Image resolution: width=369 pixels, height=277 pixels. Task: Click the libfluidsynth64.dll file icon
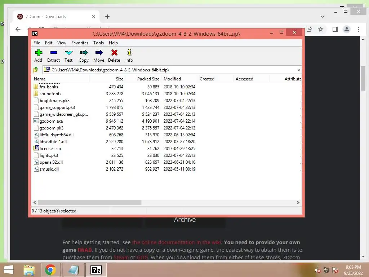[36, 135]
